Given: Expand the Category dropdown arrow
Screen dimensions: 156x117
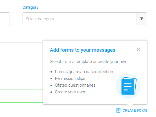Looking at the screenshot, I should pyautogui.click(x=142, y=19).
